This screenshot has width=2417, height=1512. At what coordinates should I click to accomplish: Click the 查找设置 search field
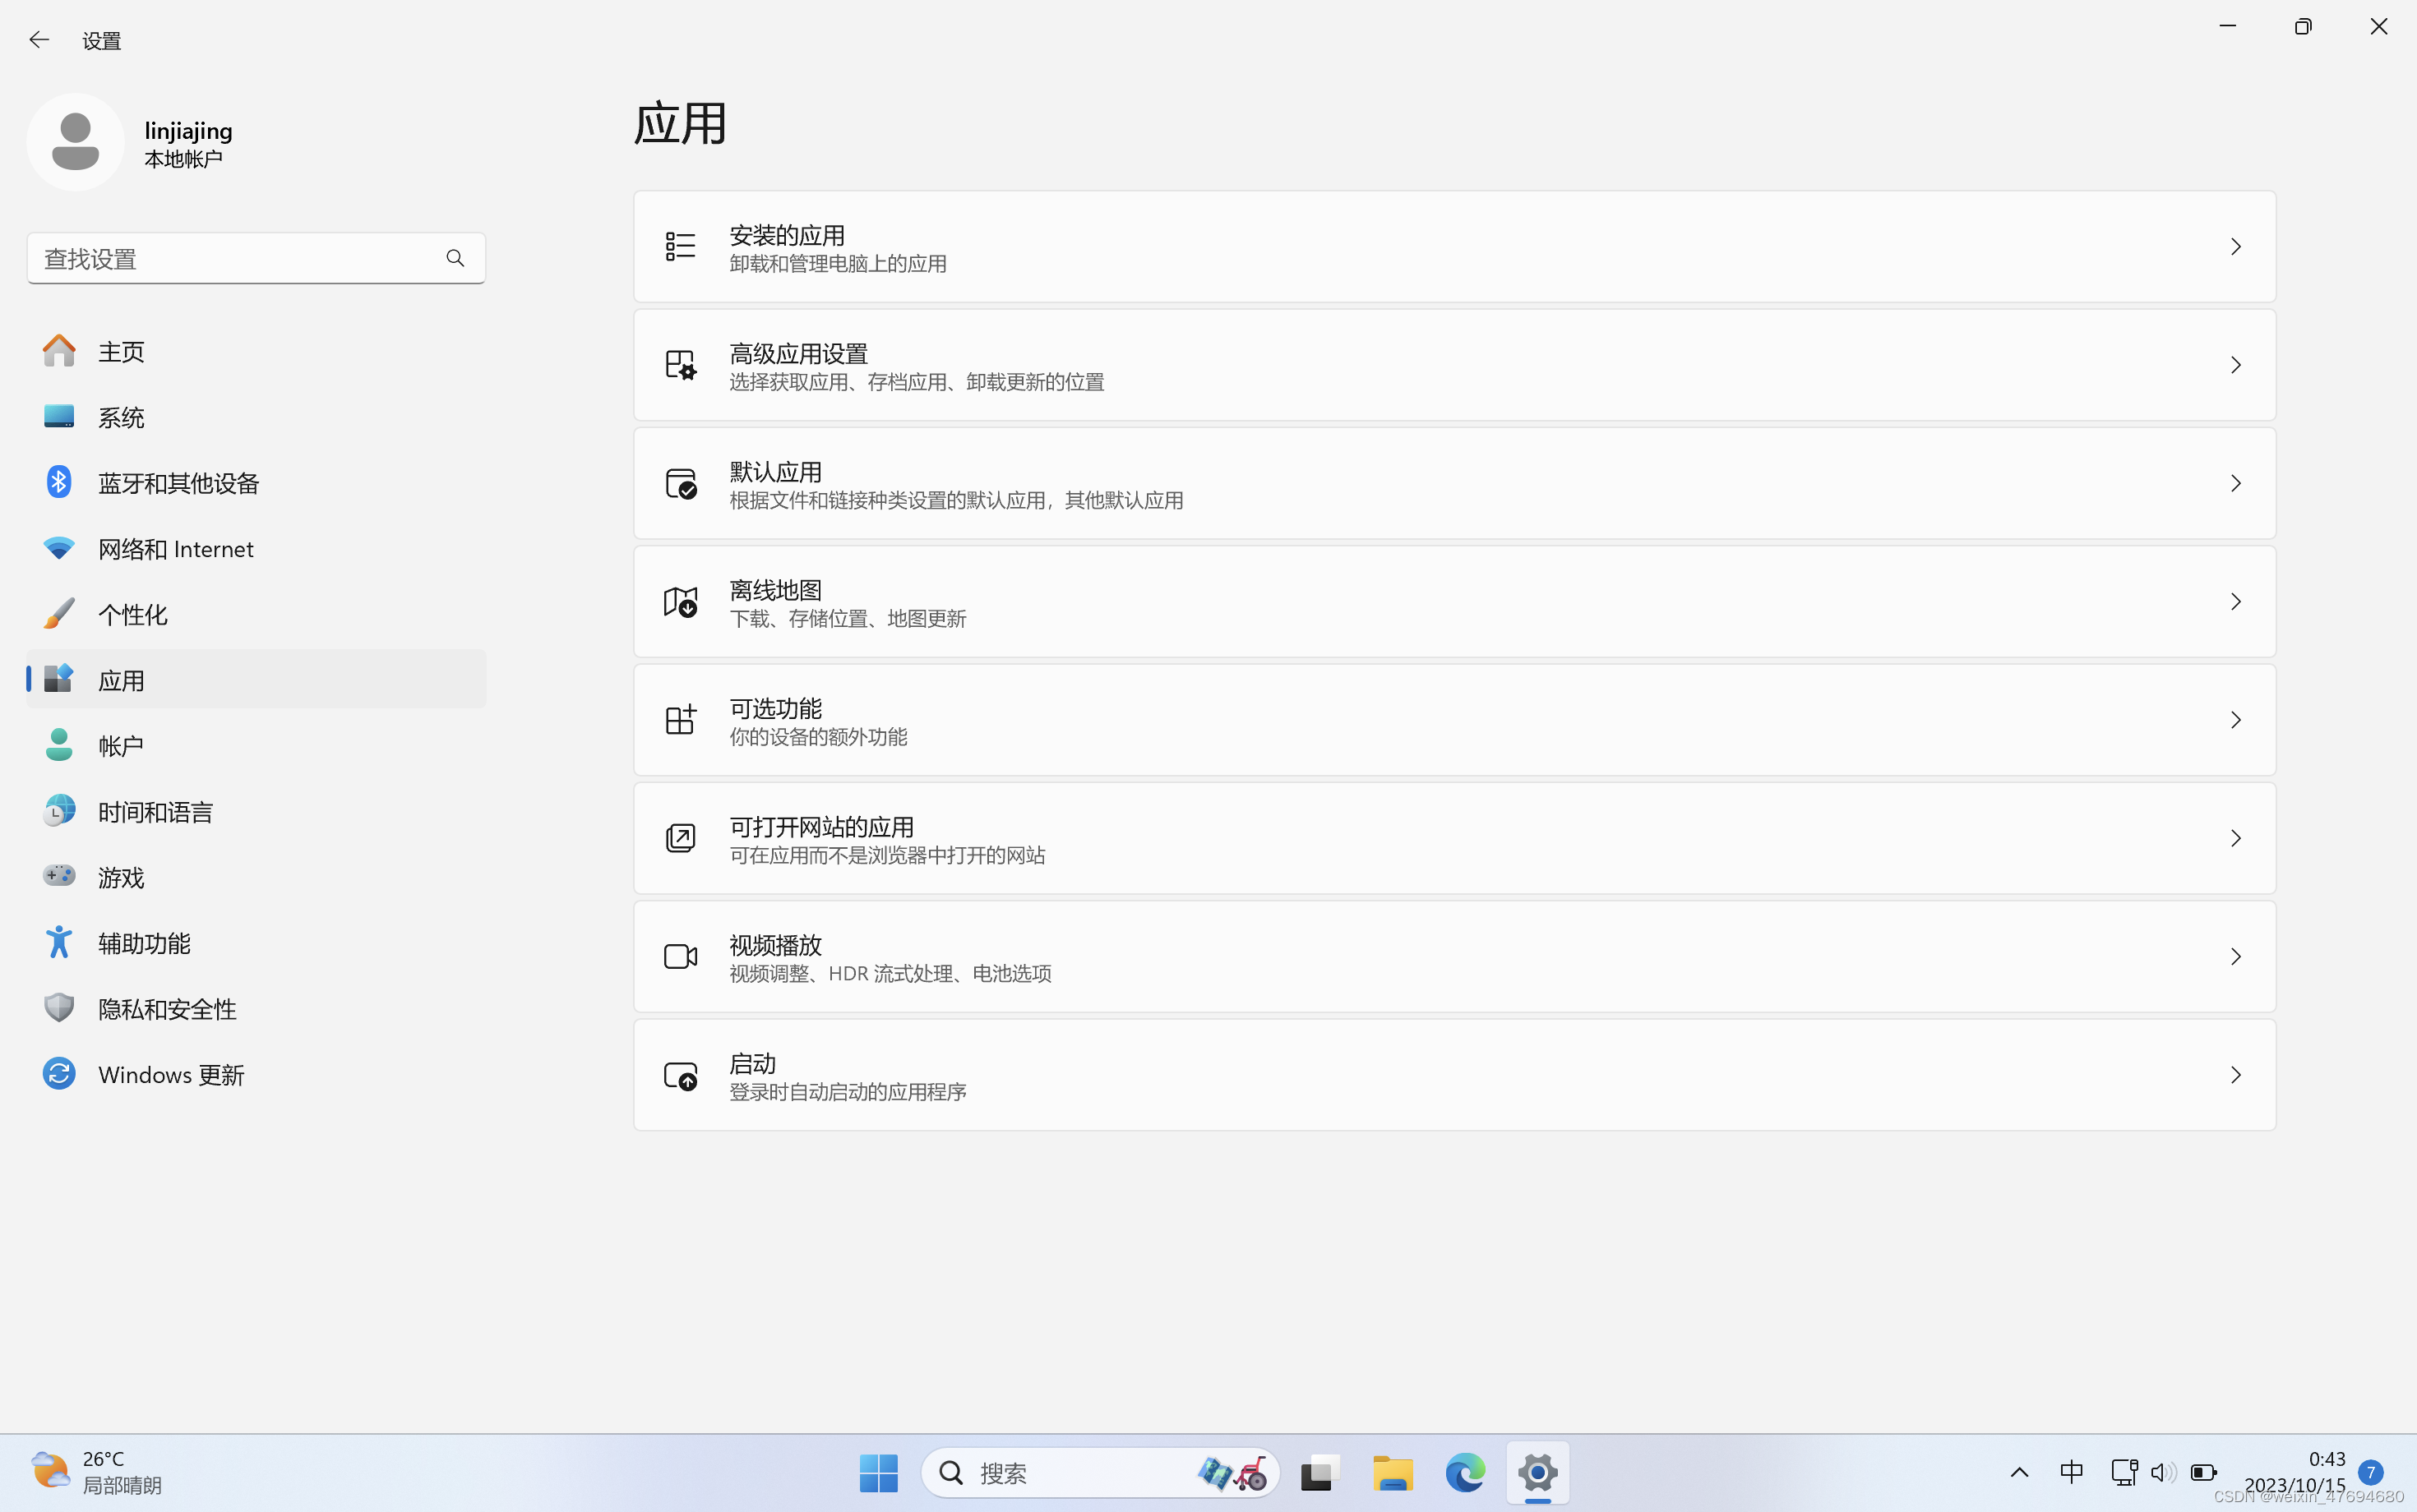(x=235, y=259)
